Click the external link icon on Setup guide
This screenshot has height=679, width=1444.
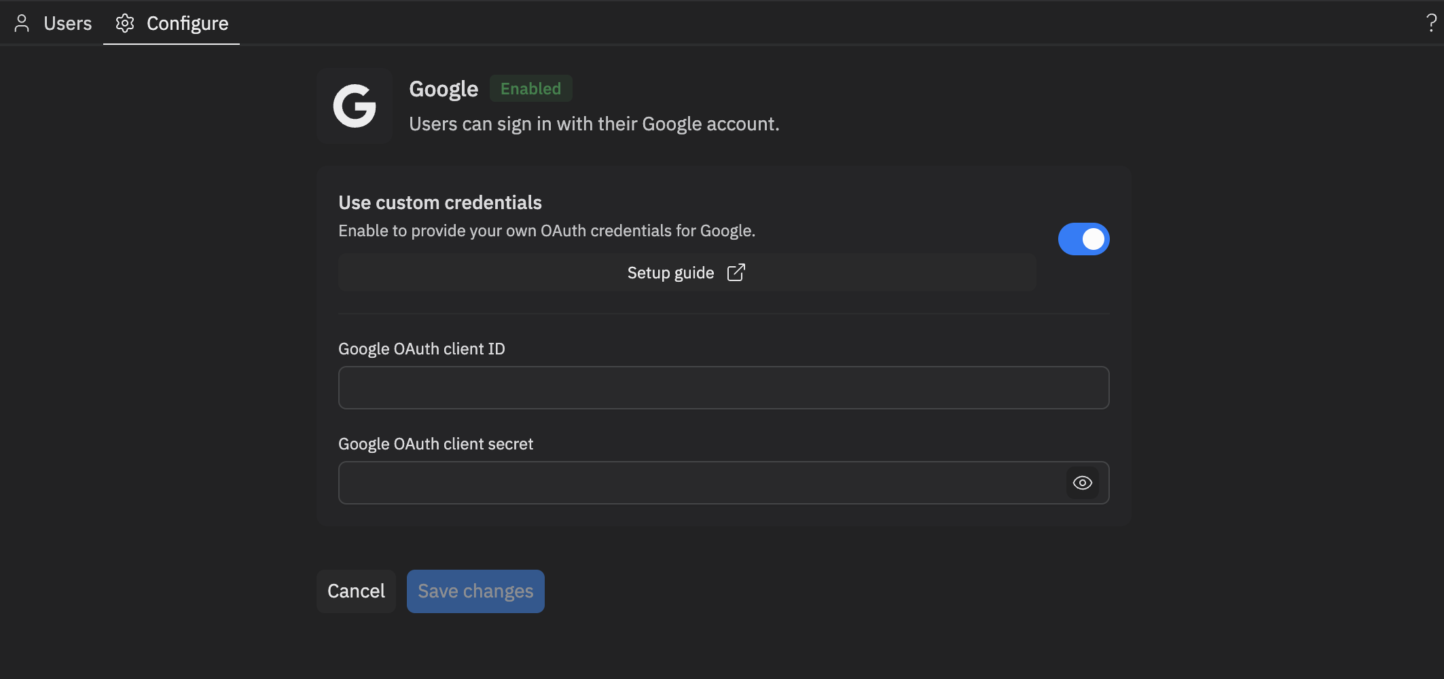point(736,272)
